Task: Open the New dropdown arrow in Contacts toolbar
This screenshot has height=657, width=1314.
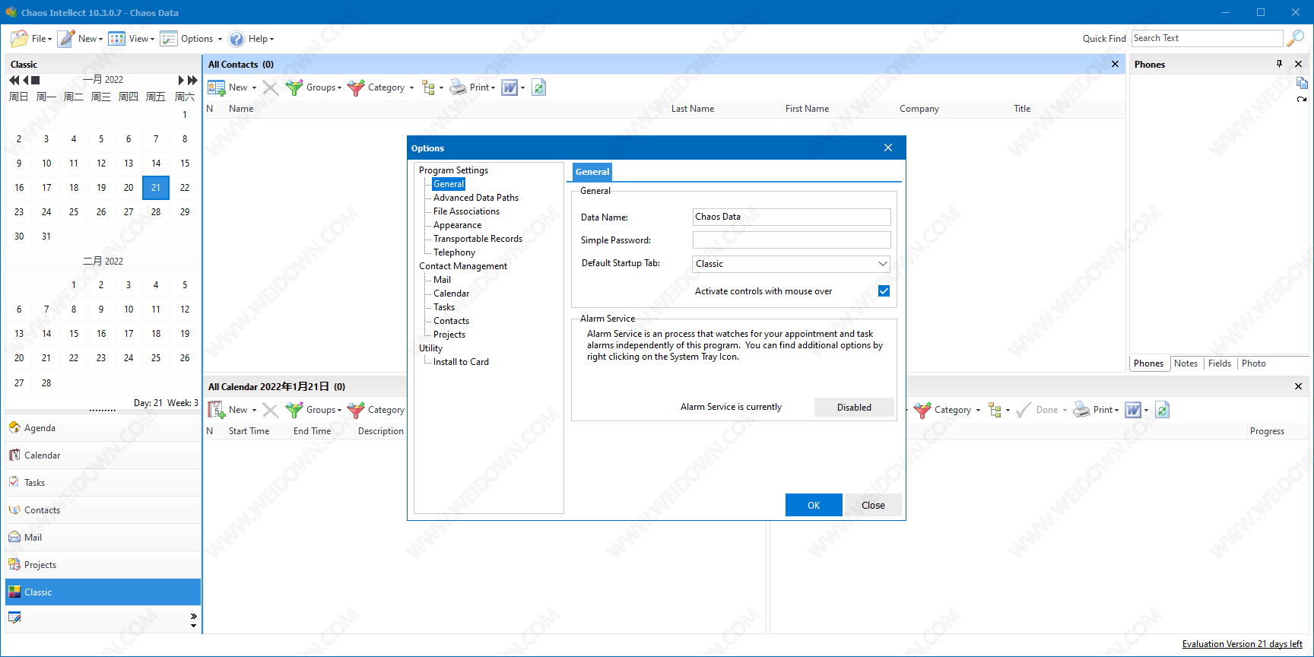Action: [x=254, y=88]
